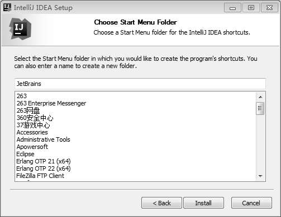Choose FileZilla FTP Client folder
This screenshot has height=217, width=281.
click(40, 176)
